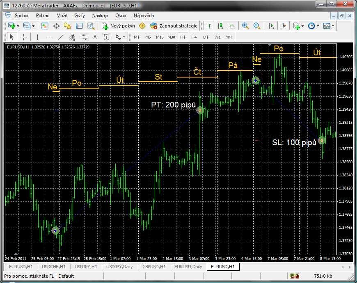Switch to the EURUSD,Daily chart tab
This screenshot has width=357, height=283.
pos(188,267)
